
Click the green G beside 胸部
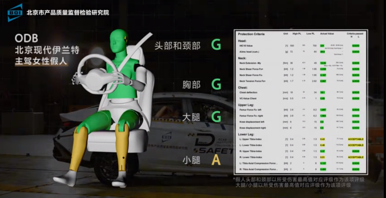pyautogui.click(x=216, y=85)
